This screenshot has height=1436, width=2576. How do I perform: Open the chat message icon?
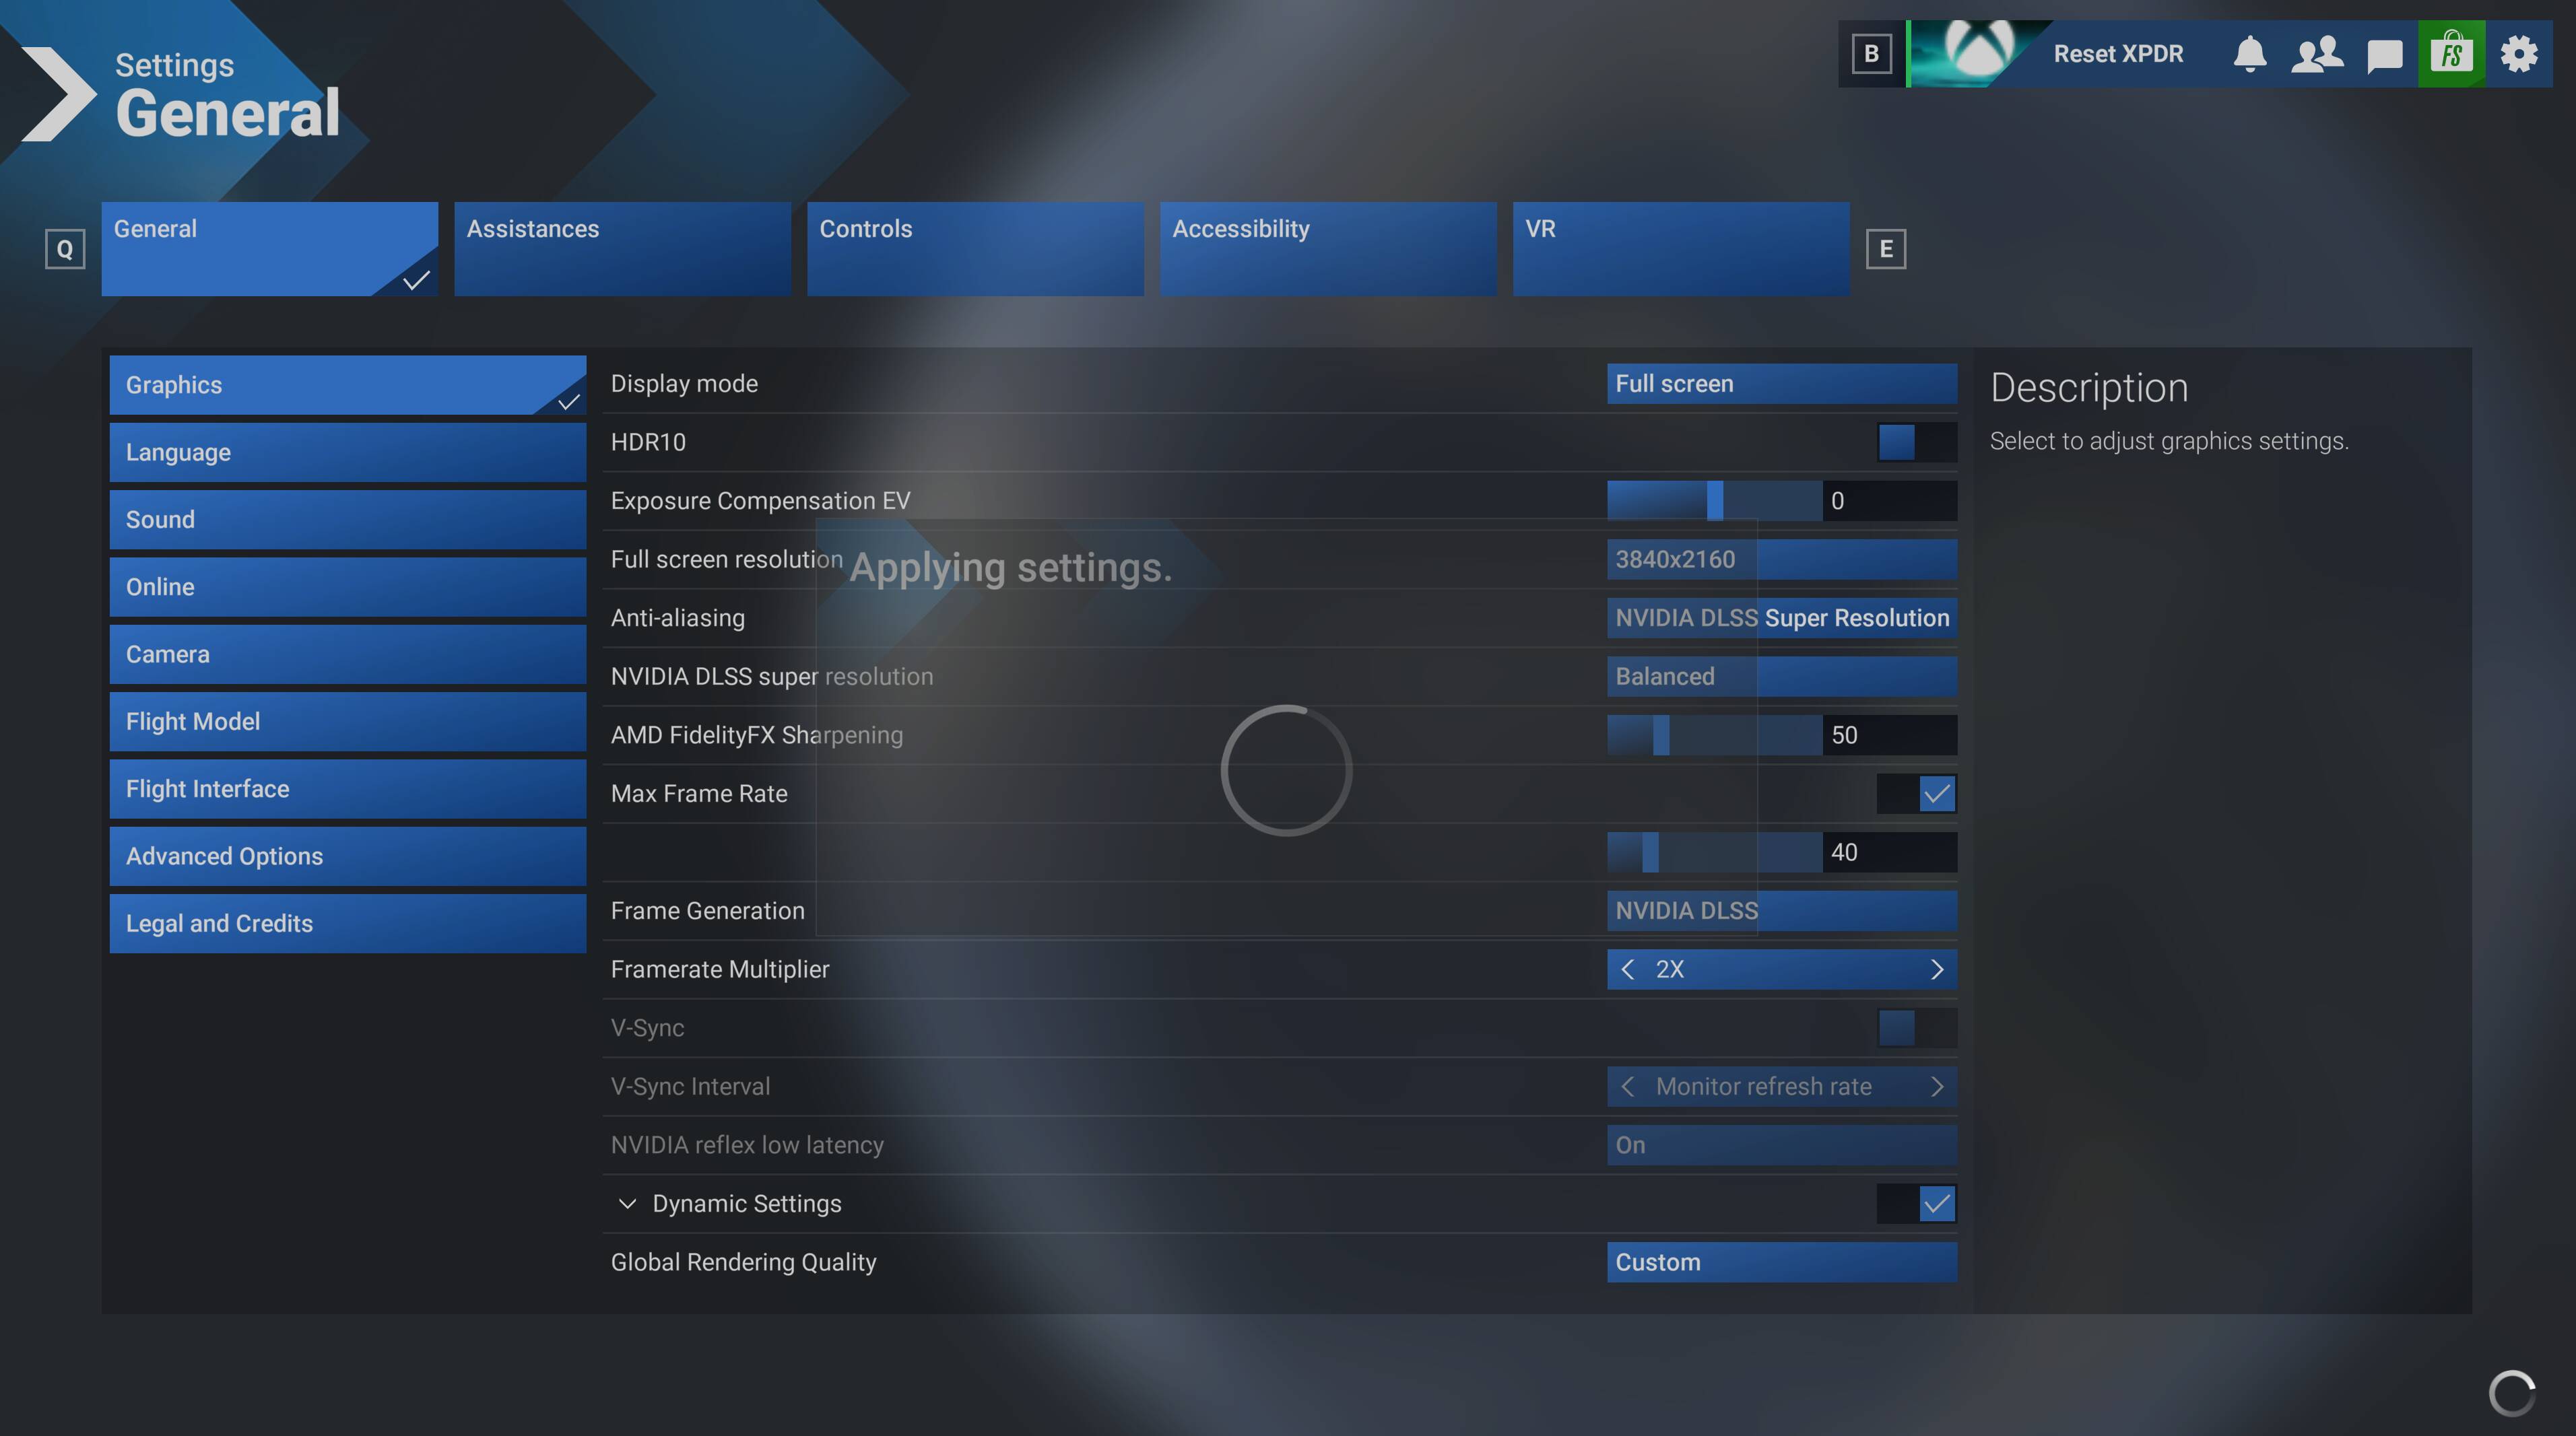(x=2384, y=55)
